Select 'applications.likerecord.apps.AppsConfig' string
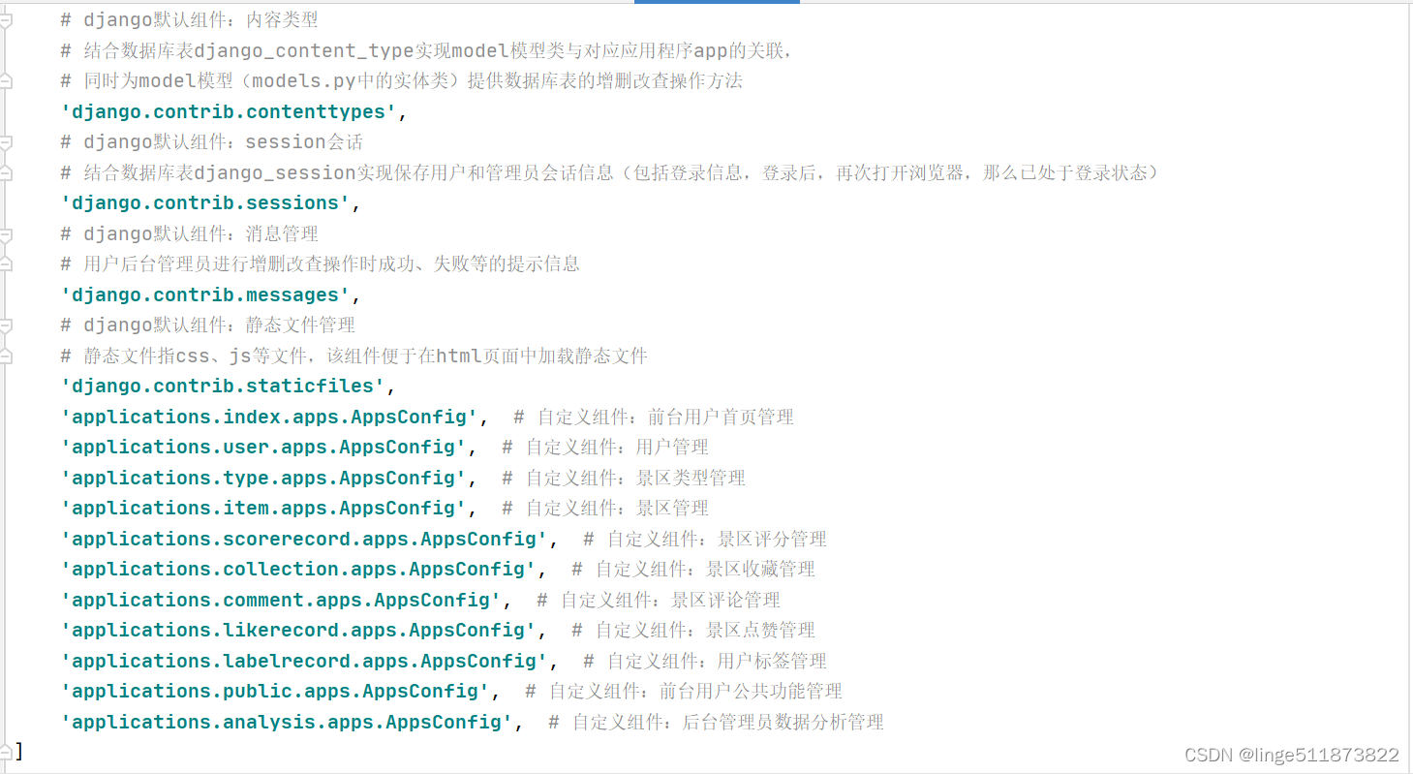 tap(298, 631)
